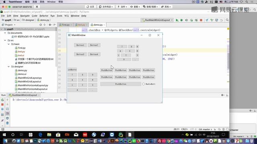Open TeamViewer 文件传送 dropdown

[x=106, y=7]
